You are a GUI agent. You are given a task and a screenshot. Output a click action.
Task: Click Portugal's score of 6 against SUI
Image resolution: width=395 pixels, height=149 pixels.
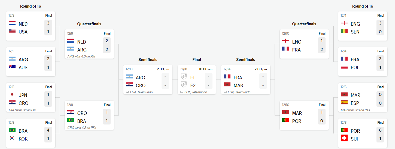point(380,130)
